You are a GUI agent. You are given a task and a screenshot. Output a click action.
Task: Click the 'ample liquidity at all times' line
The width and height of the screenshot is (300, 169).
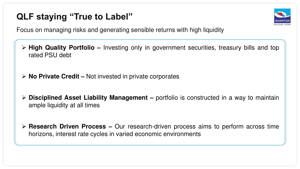64,105
